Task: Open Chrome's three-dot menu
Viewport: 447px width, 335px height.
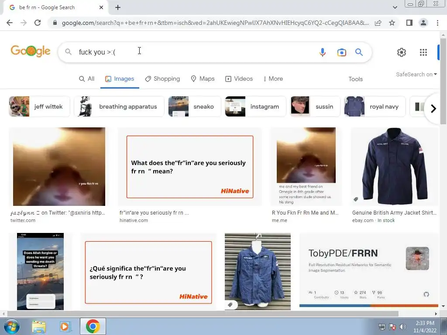Action: point(437,23)
